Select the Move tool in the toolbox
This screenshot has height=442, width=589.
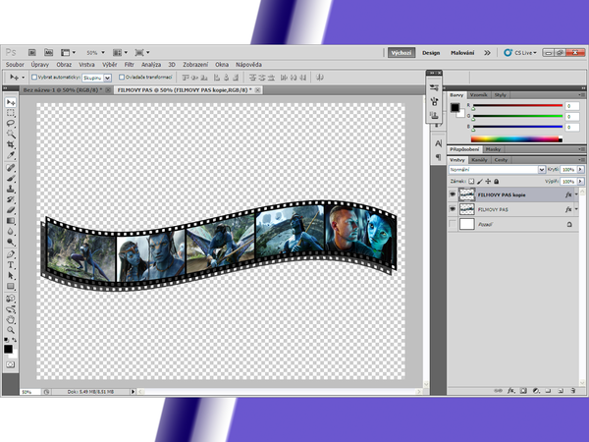click(10, 102)
